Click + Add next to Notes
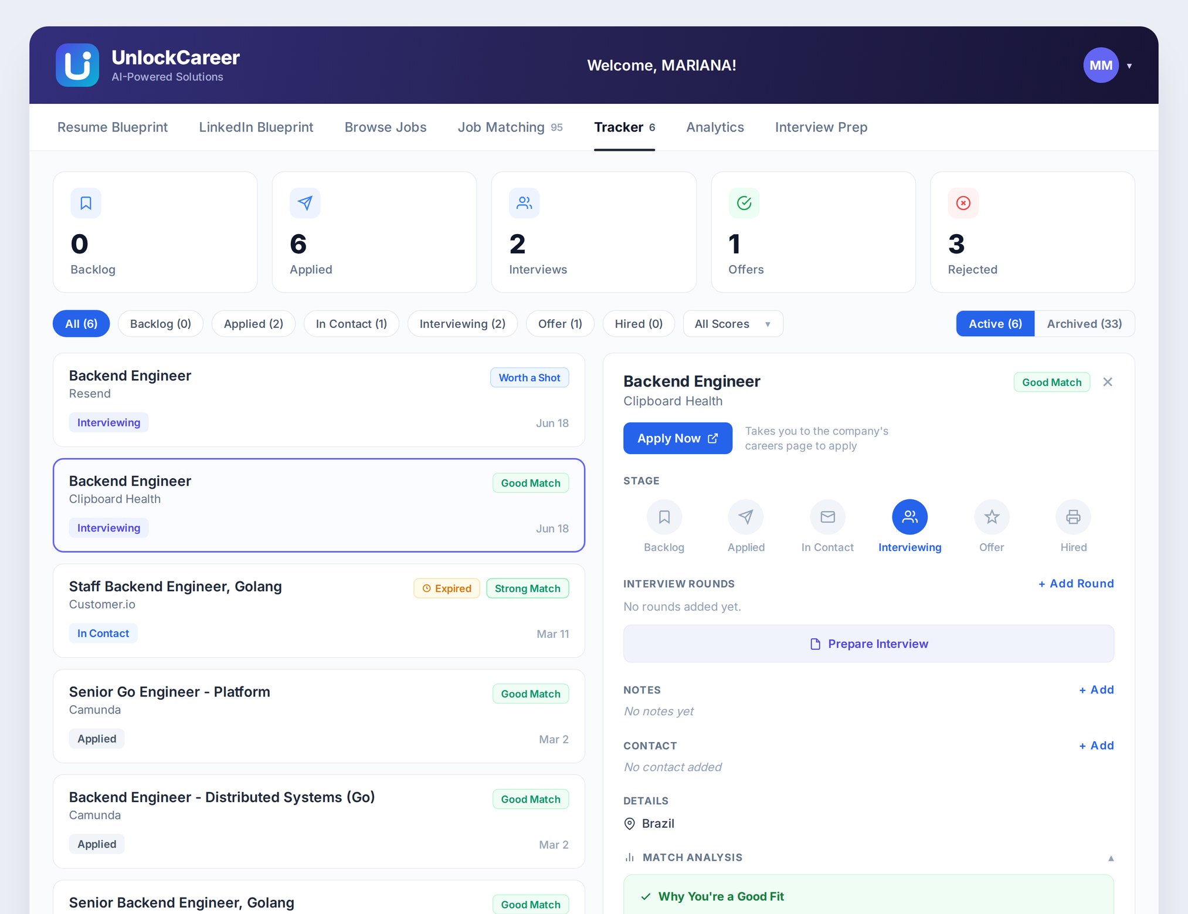The width and height of the screenshot is (1188, 914). tap(1096, 690)
